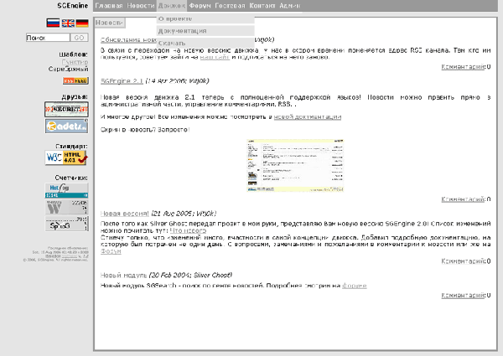
Task: Switch site language to Russian flag
Action: [53, 23]
